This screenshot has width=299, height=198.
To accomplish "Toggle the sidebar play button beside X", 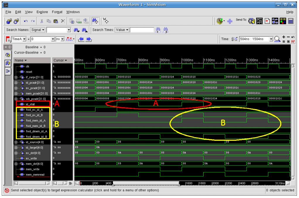I will click(10, 47).
